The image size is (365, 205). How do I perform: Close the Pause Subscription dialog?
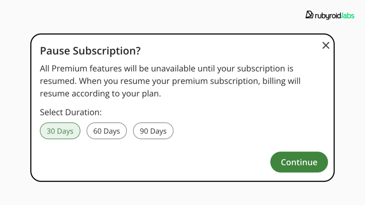pos(325,46)
